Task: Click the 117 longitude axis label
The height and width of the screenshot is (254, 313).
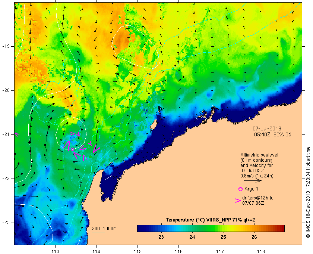Action: point(220,252)
